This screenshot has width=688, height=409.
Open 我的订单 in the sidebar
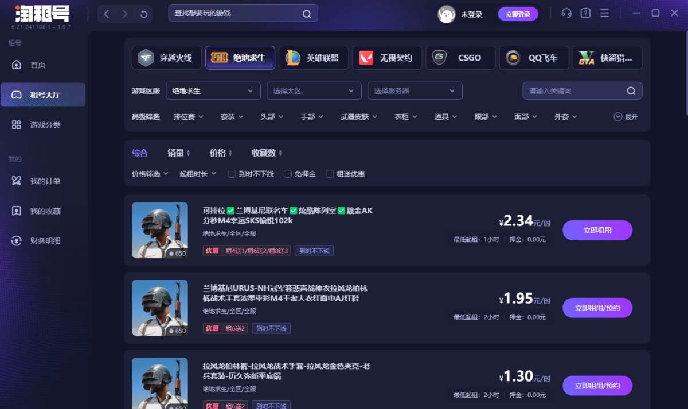45,181
